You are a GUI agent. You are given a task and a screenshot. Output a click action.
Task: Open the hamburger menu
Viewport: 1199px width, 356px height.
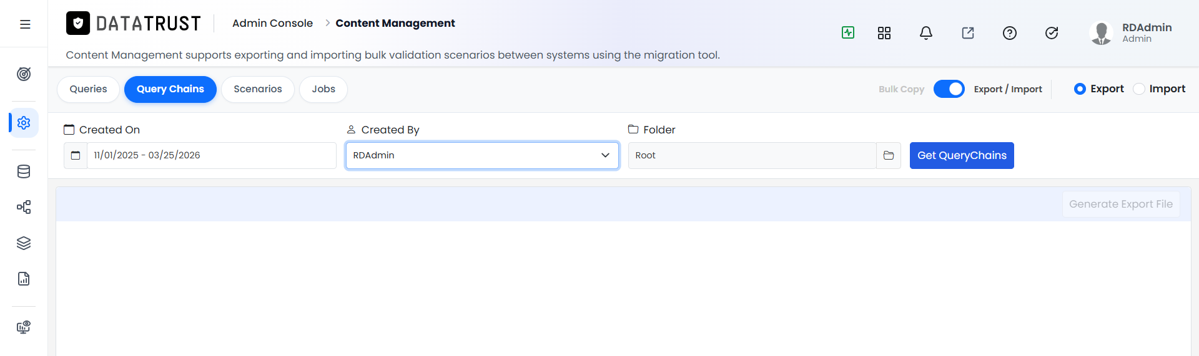(x=25, y=24)
